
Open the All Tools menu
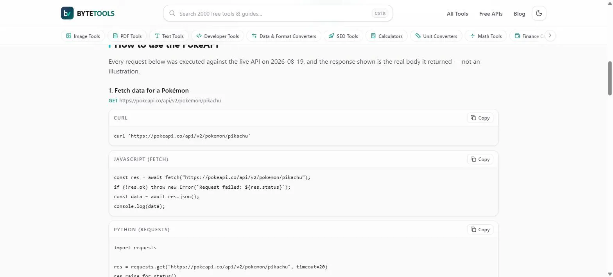click(457, 14)
